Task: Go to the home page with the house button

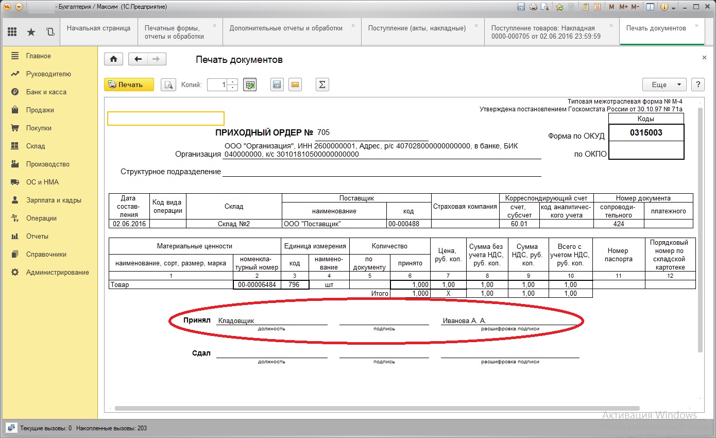Action: point(113,59)
